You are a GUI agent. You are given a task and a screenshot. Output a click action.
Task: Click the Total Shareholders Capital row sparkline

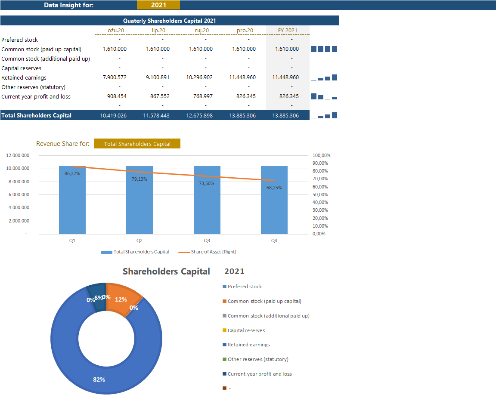click(324, 115)
